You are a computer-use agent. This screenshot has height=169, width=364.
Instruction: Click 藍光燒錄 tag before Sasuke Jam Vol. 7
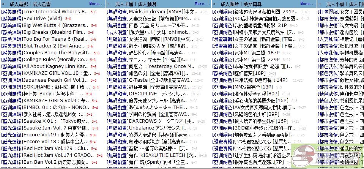click(x=12, y=128)
